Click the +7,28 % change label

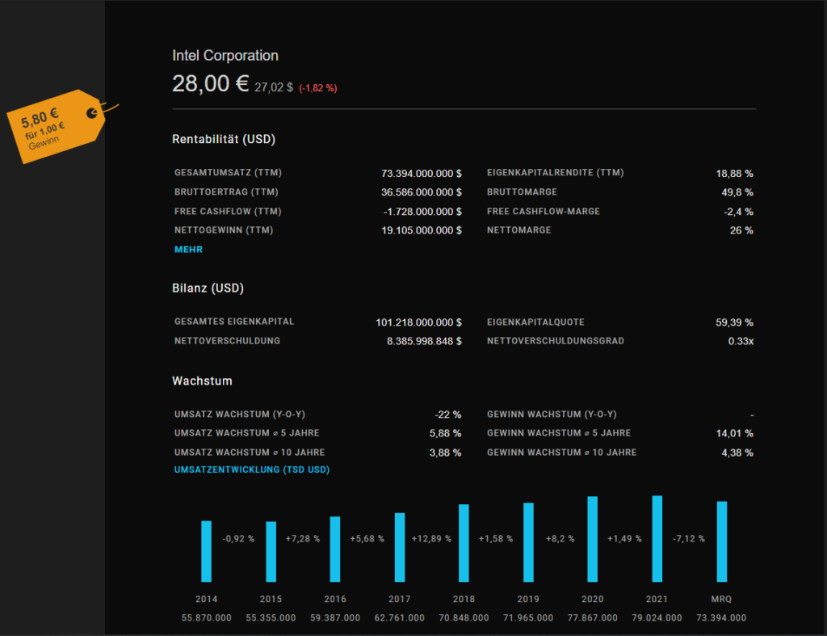(x=303, y=539)
